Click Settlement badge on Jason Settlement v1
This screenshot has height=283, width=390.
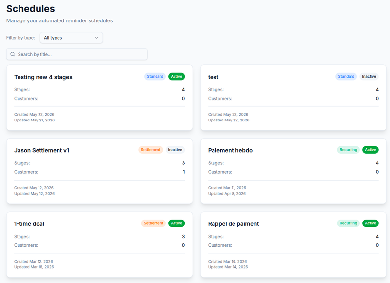click(x=151, y=150)
